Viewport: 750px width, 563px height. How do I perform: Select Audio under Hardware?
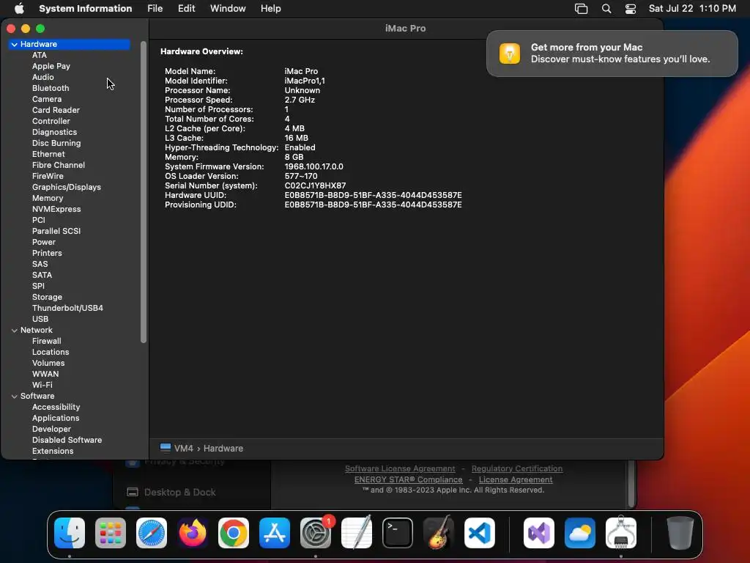point(43,77)
